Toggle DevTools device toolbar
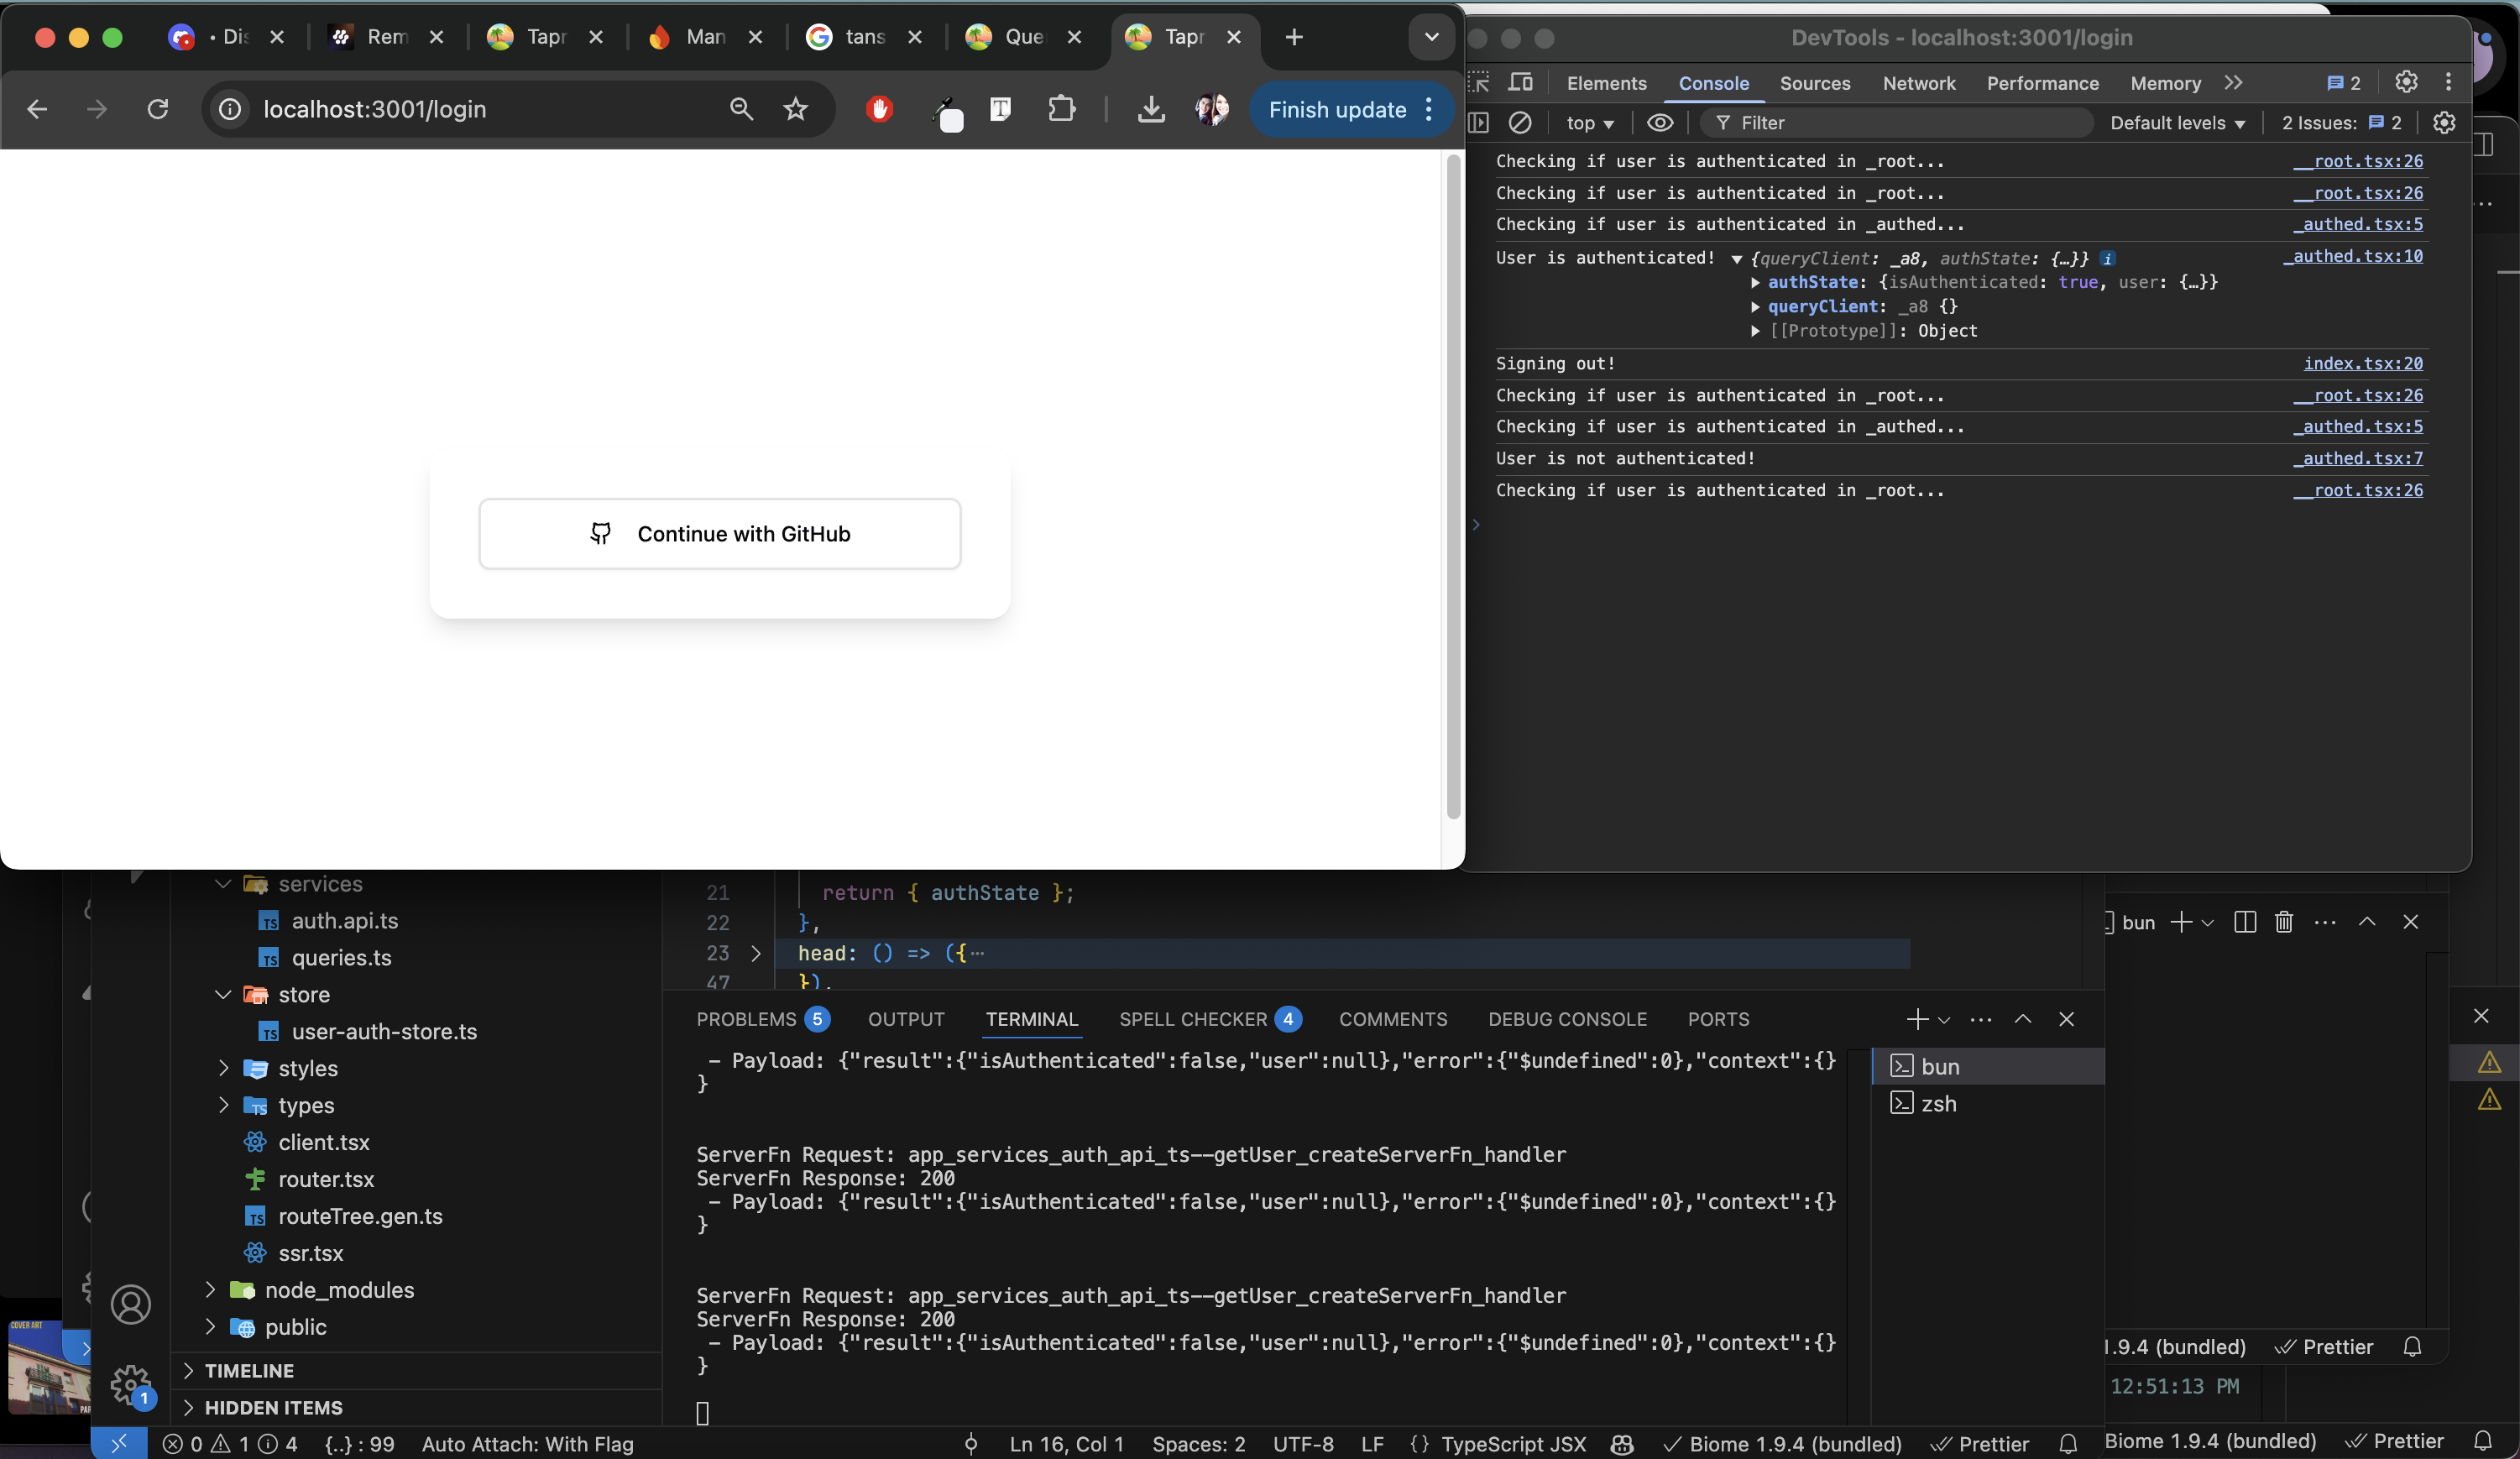Image resolution: width=2520 pixels, height=1459 pixels. [1520, 82]
